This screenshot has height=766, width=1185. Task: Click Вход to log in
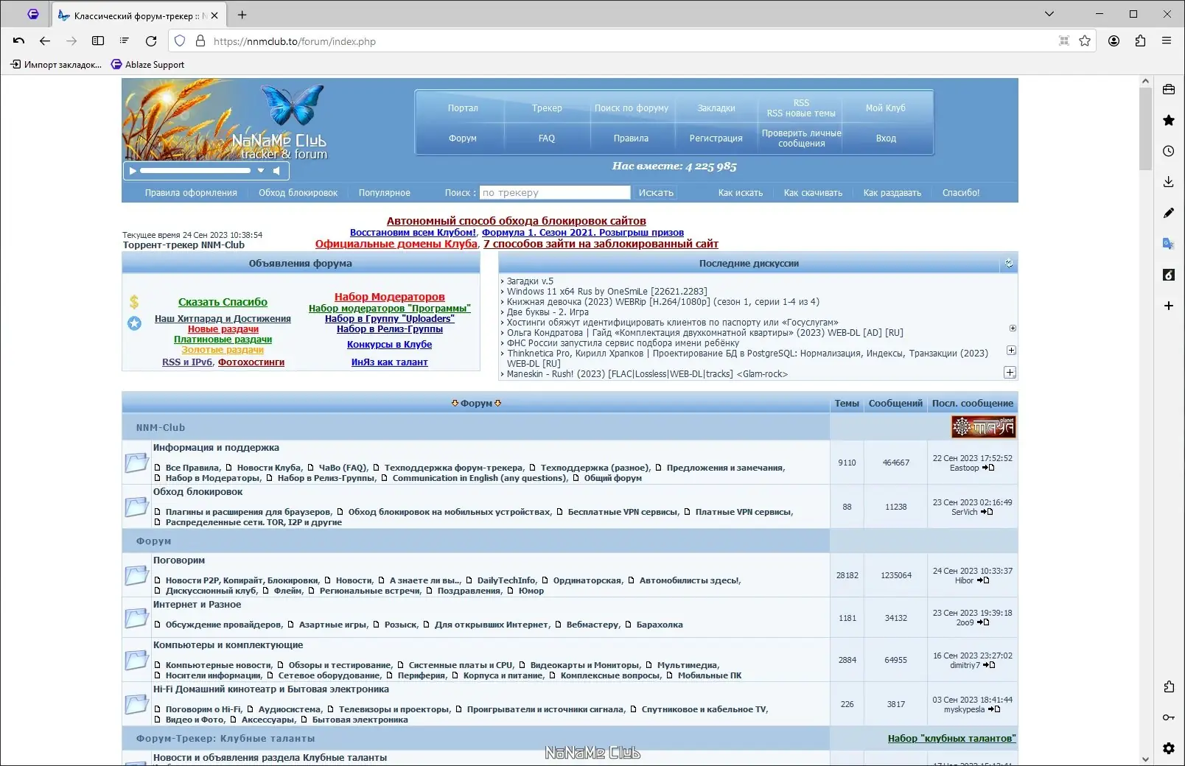[886, 138]
